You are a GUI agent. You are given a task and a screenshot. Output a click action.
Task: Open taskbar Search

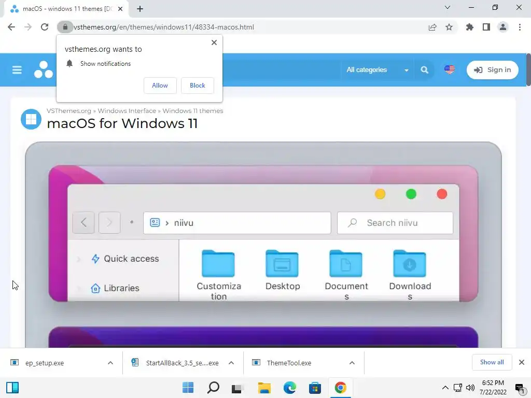(x=213, y=388)
